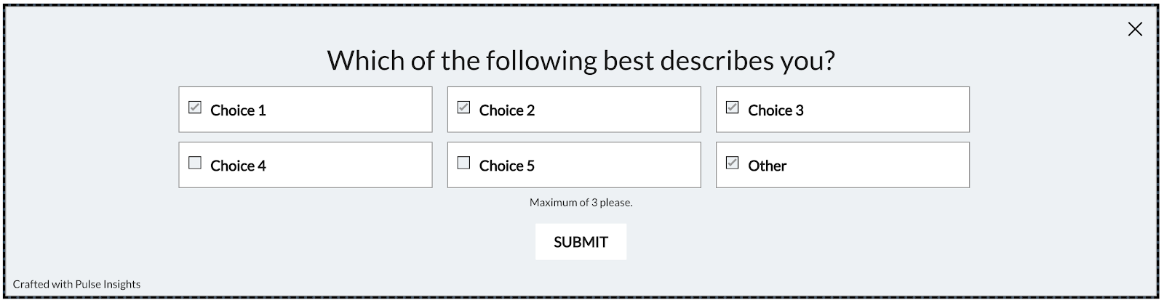Click the "Maximum of 3 please." notice

[x=581, y=203]
